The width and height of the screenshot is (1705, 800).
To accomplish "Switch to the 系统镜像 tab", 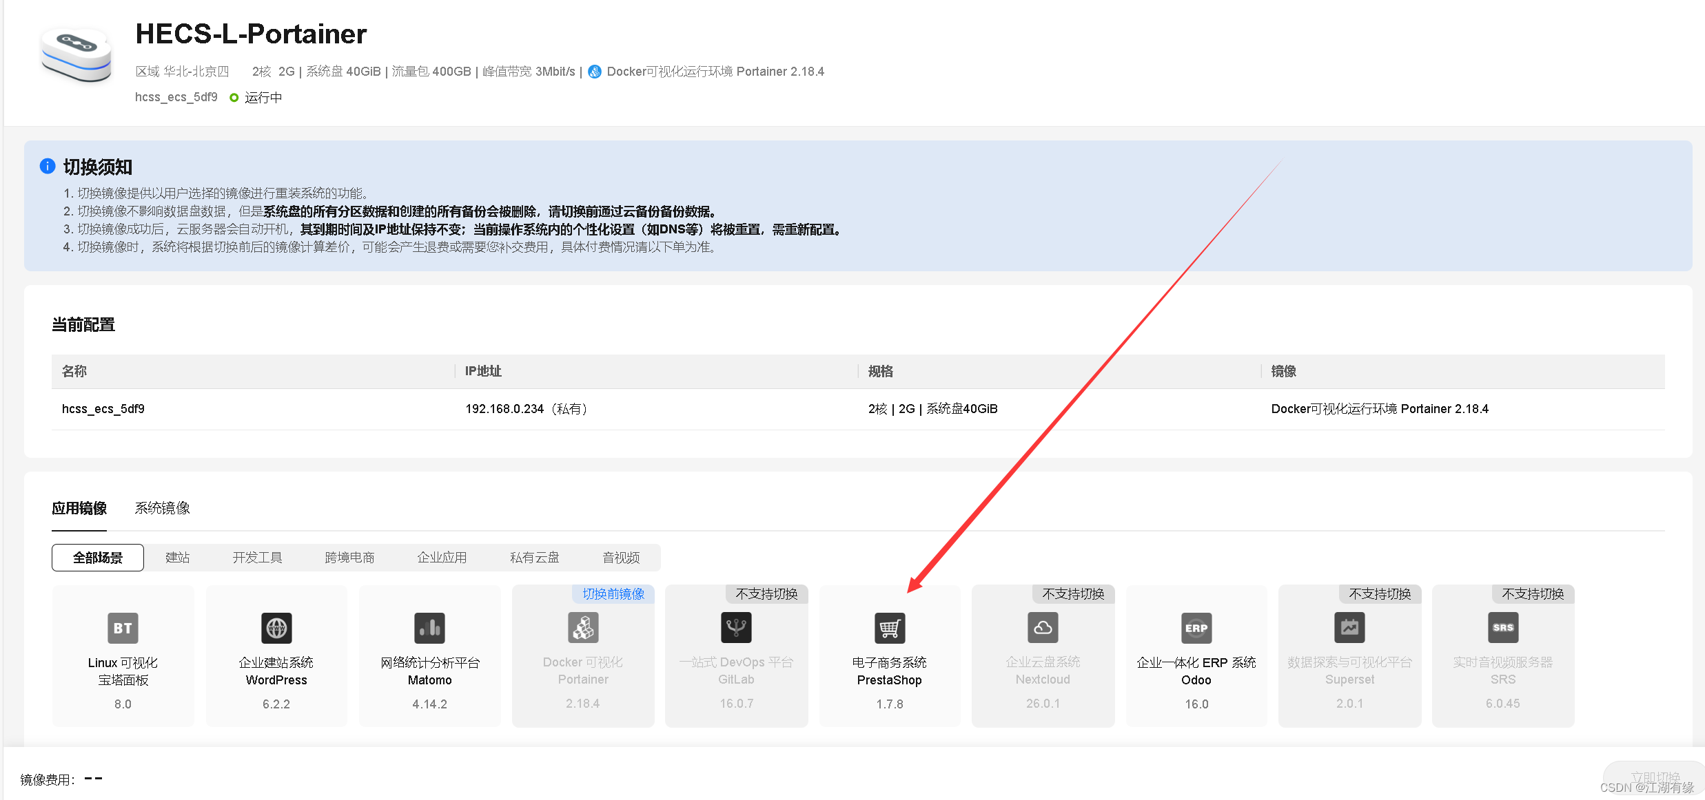I will 162,508.
